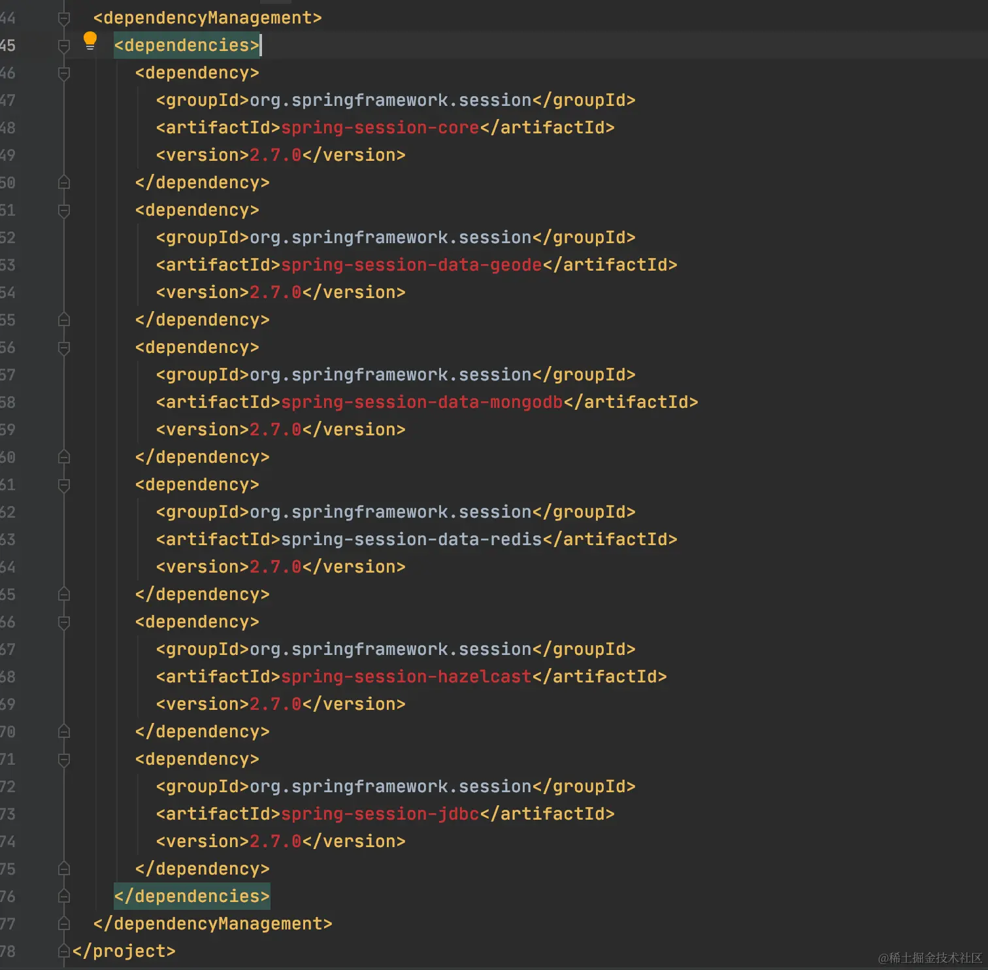This screenshot has height=970, width=988.
Task: Click line number 63 in the gutter
Action: [7, 539]
